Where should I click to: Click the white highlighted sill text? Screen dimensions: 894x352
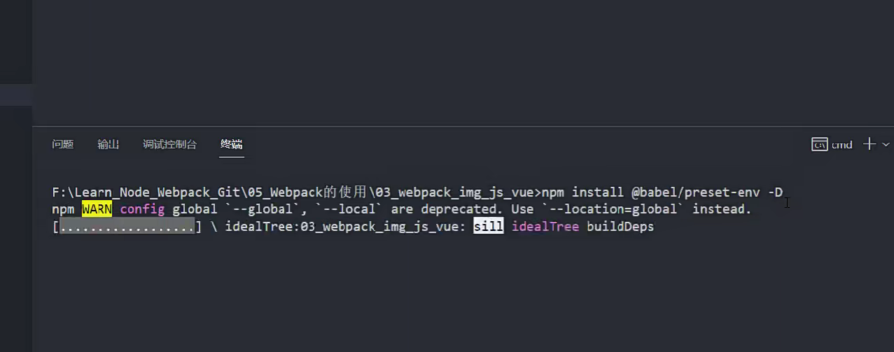coord(489,226)
